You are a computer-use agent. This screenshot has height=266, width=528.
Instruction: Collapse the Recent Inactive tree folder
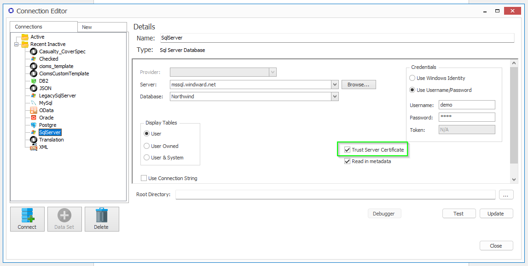(17, 44)
